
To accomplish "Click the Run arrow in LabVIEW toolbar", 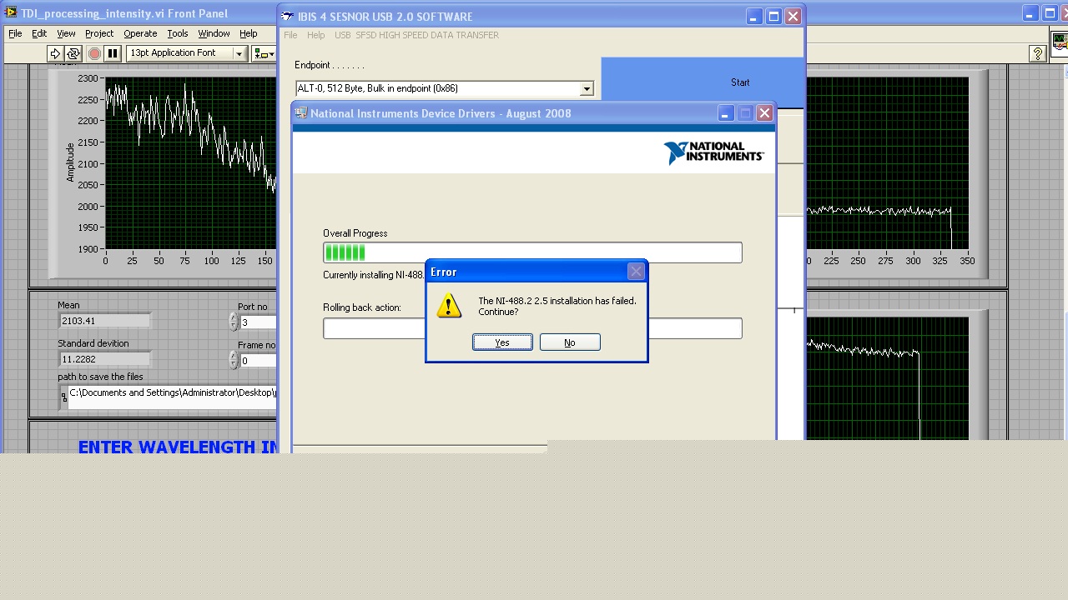I will pyautogui.click(x=55, y=53).
